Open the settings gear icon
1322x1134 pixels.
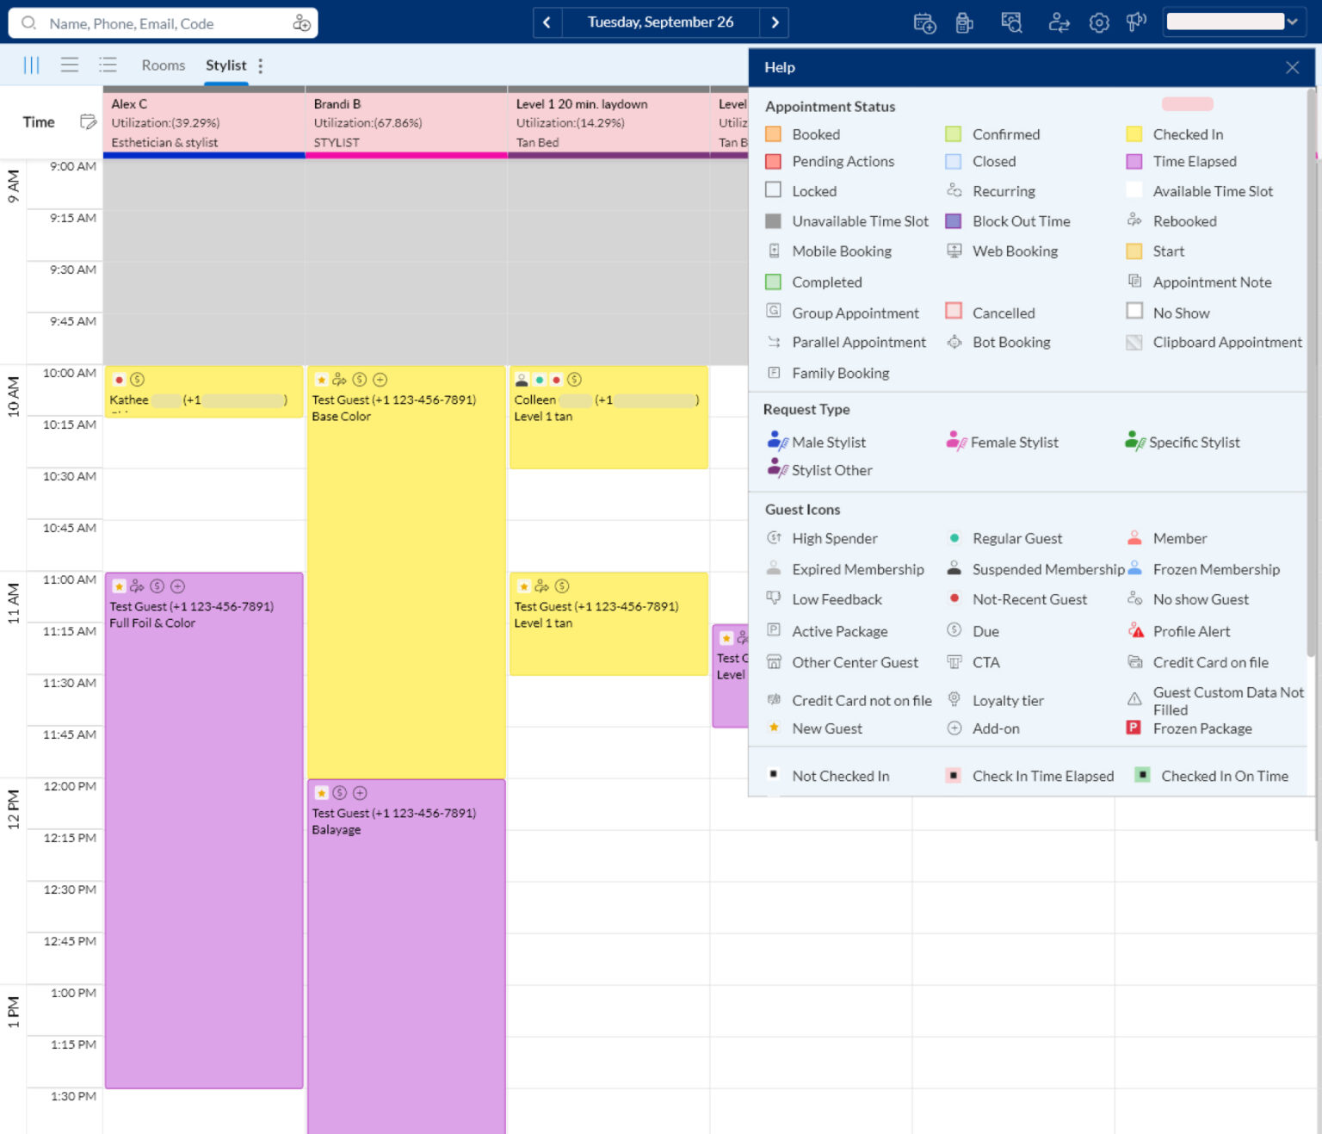pyautogui.click(x=1099, y=23)
